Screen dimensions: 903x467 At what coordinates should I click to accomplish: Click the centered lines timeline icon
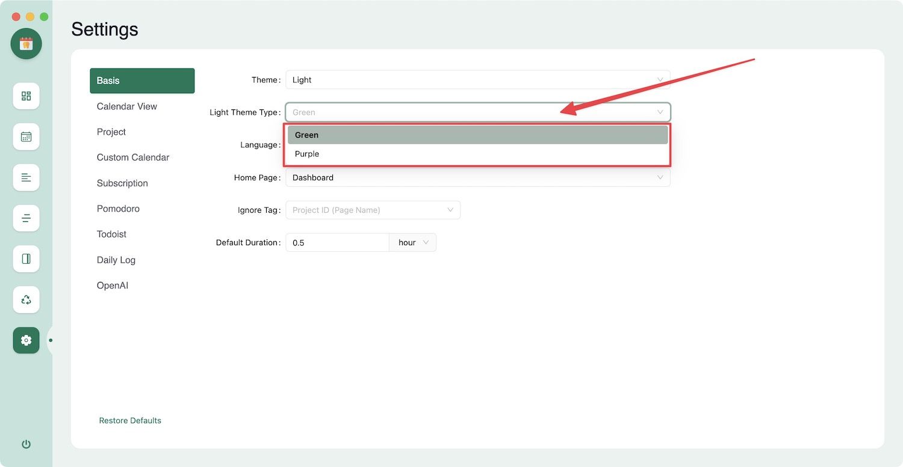point(26,218)
